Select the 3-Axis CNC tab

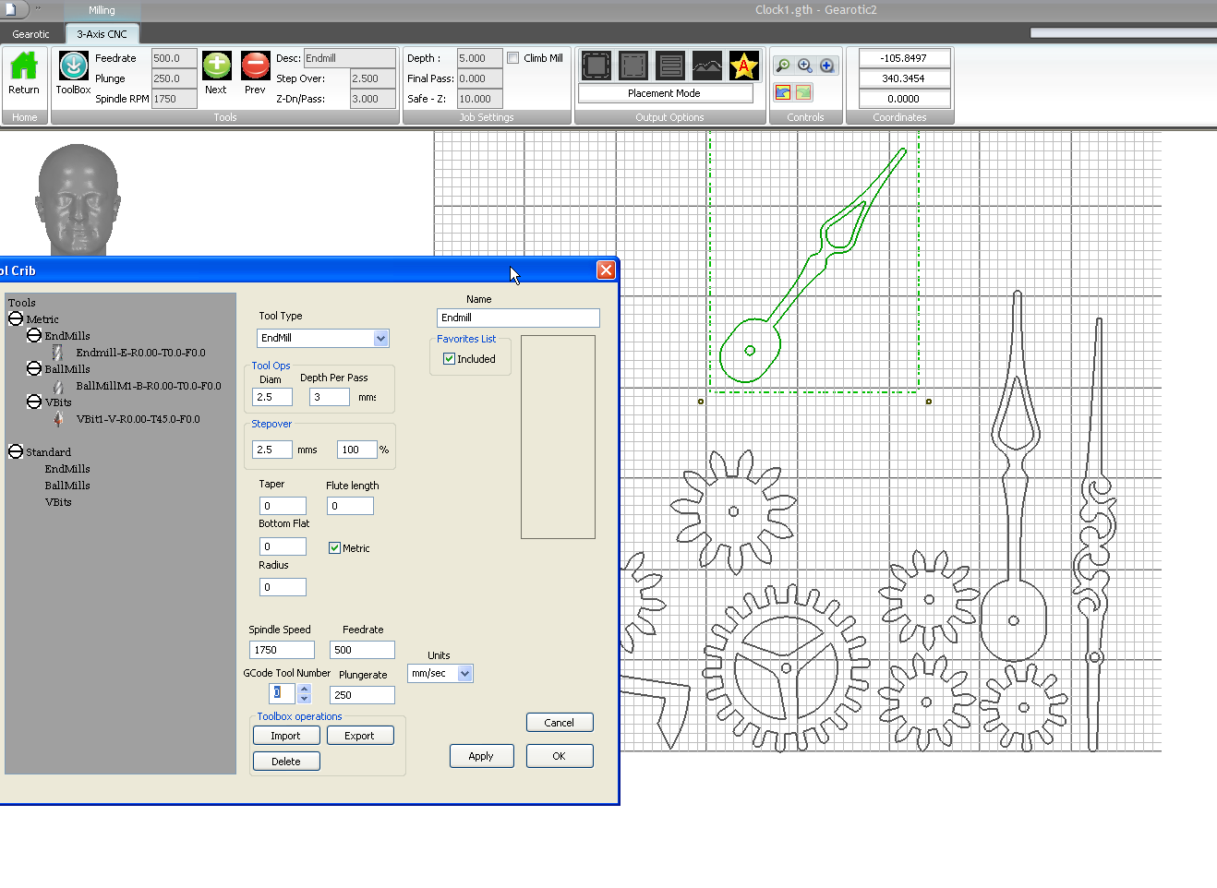(102, 34)
